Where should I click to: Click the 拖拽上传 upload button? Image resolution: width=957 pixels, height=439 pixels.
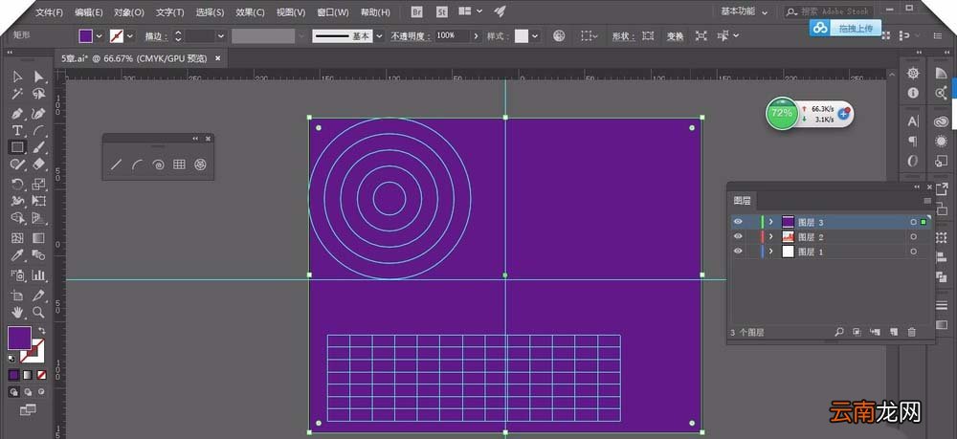pyautogui.click(x=846, y=28)
